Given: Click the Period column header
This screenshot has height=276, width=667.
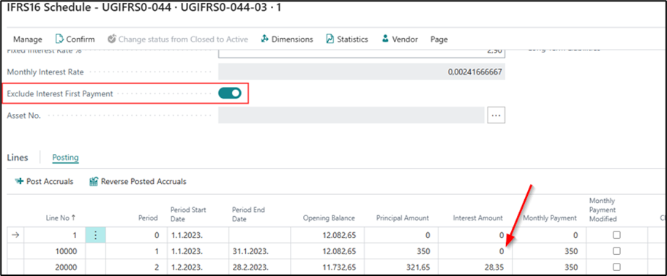Looking at the screenshot, I should click(x=149, y=218).
